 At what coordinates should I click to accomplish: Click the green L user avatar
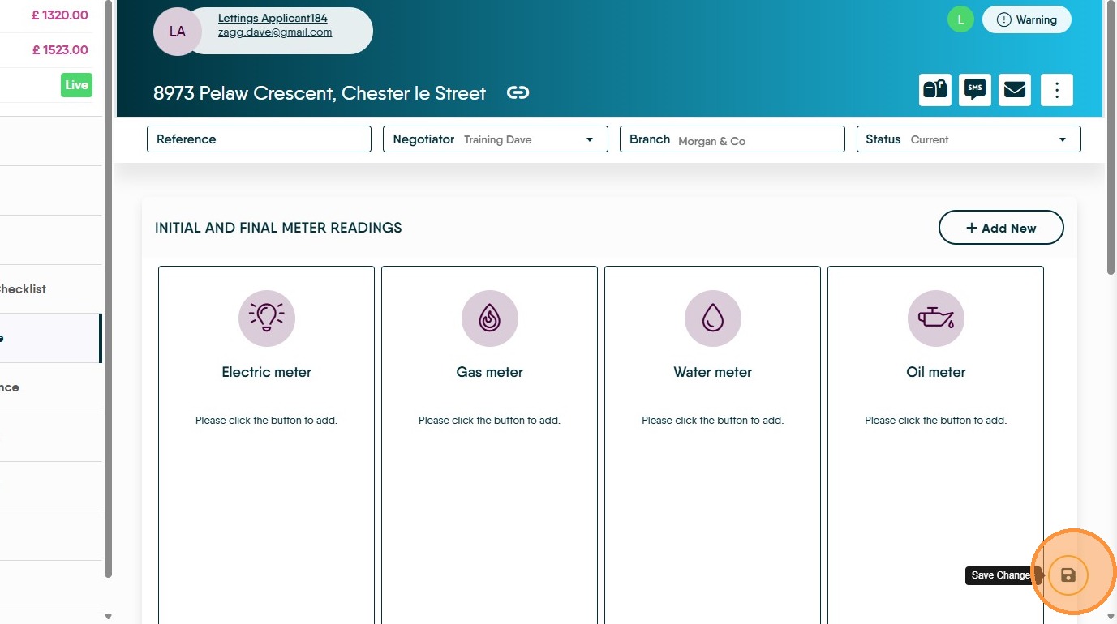coord(960,19)
